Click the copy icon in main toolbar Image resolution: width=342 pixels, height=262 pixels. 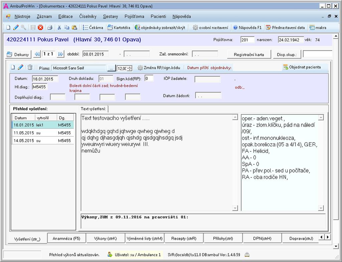[66, 27]
